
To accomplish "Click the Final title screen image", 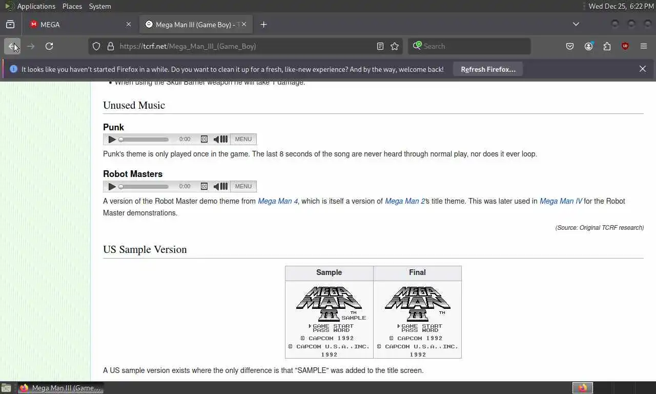I will pos(418,320).
